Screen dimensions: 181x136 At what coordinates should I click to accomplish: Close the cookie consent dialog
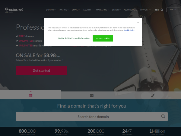138,23
